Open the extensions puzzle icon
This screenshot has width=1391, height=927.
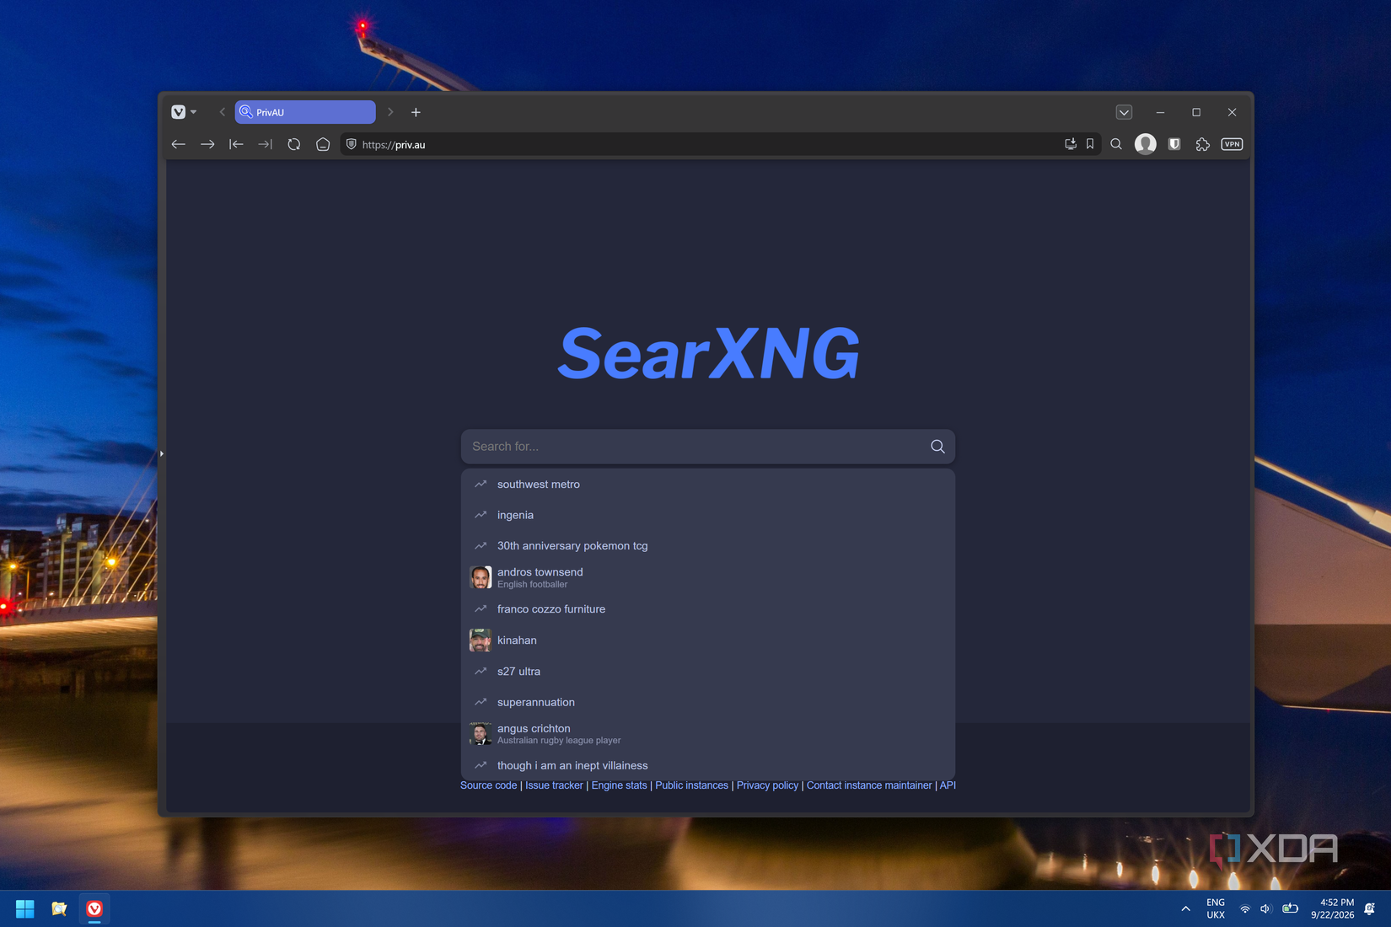pyautogui.click(x=1203, y=145)
